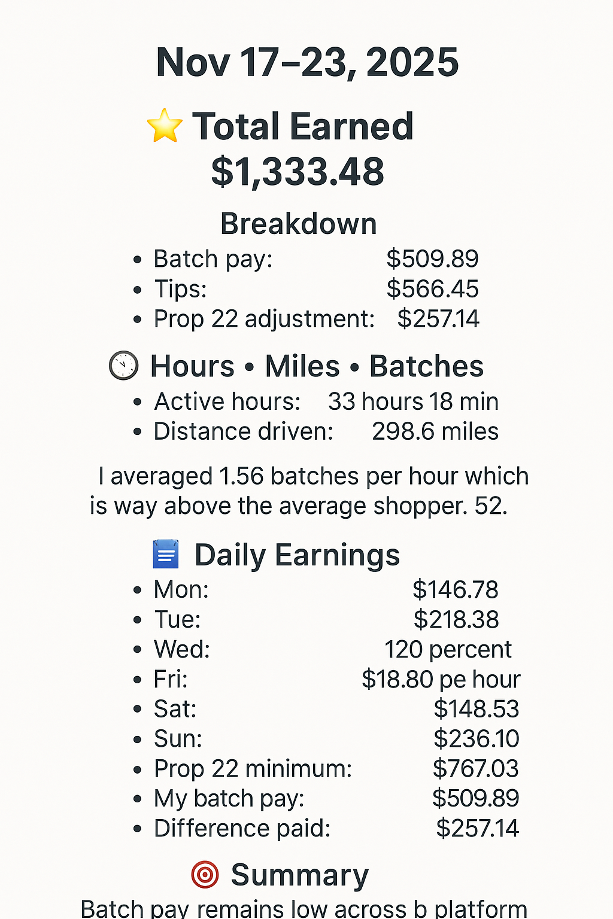The height and width of the screenshot is (919, 613).
Task: Click the clock icon beside Hours
Action: tap(123, 366)
